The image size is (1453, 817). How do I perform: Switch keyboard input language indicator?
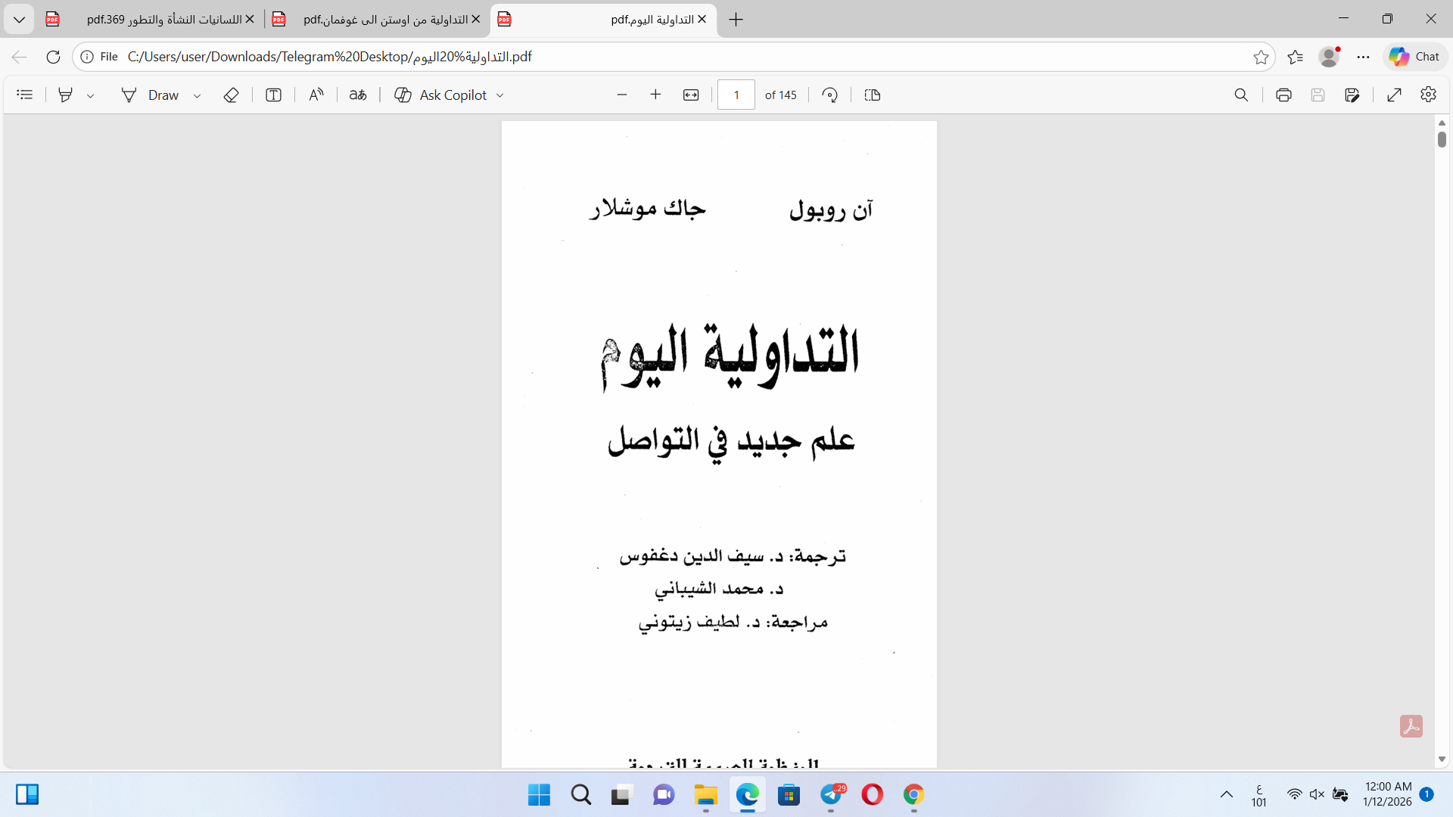pyautogui.click(x=1259, y=795)
